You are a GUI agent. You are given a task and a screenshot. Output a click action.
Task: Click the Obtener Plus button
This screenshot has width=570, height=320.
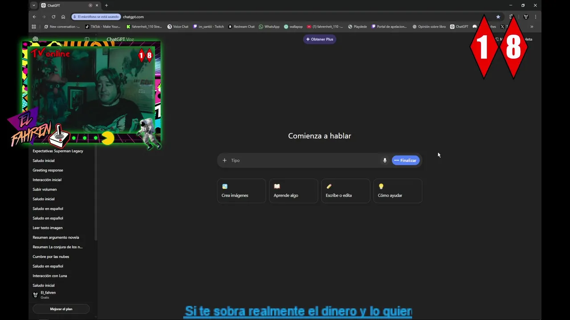coord(320,39)
